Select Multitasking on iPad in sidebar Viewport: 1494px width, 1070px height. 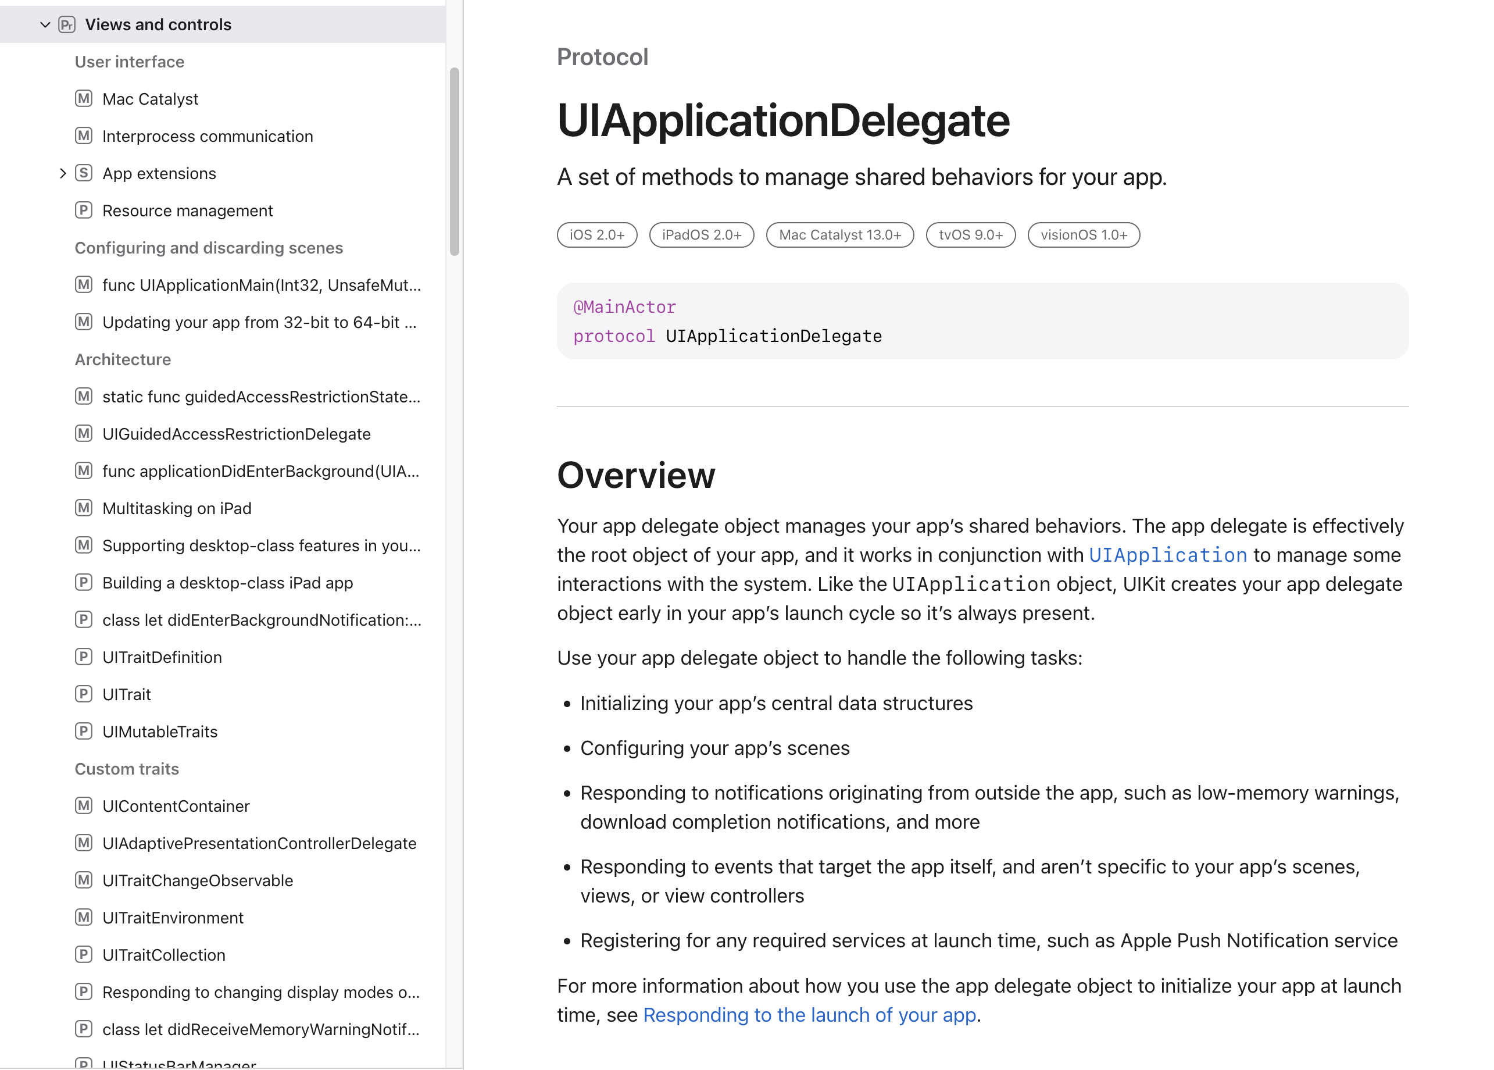(177, 509)
